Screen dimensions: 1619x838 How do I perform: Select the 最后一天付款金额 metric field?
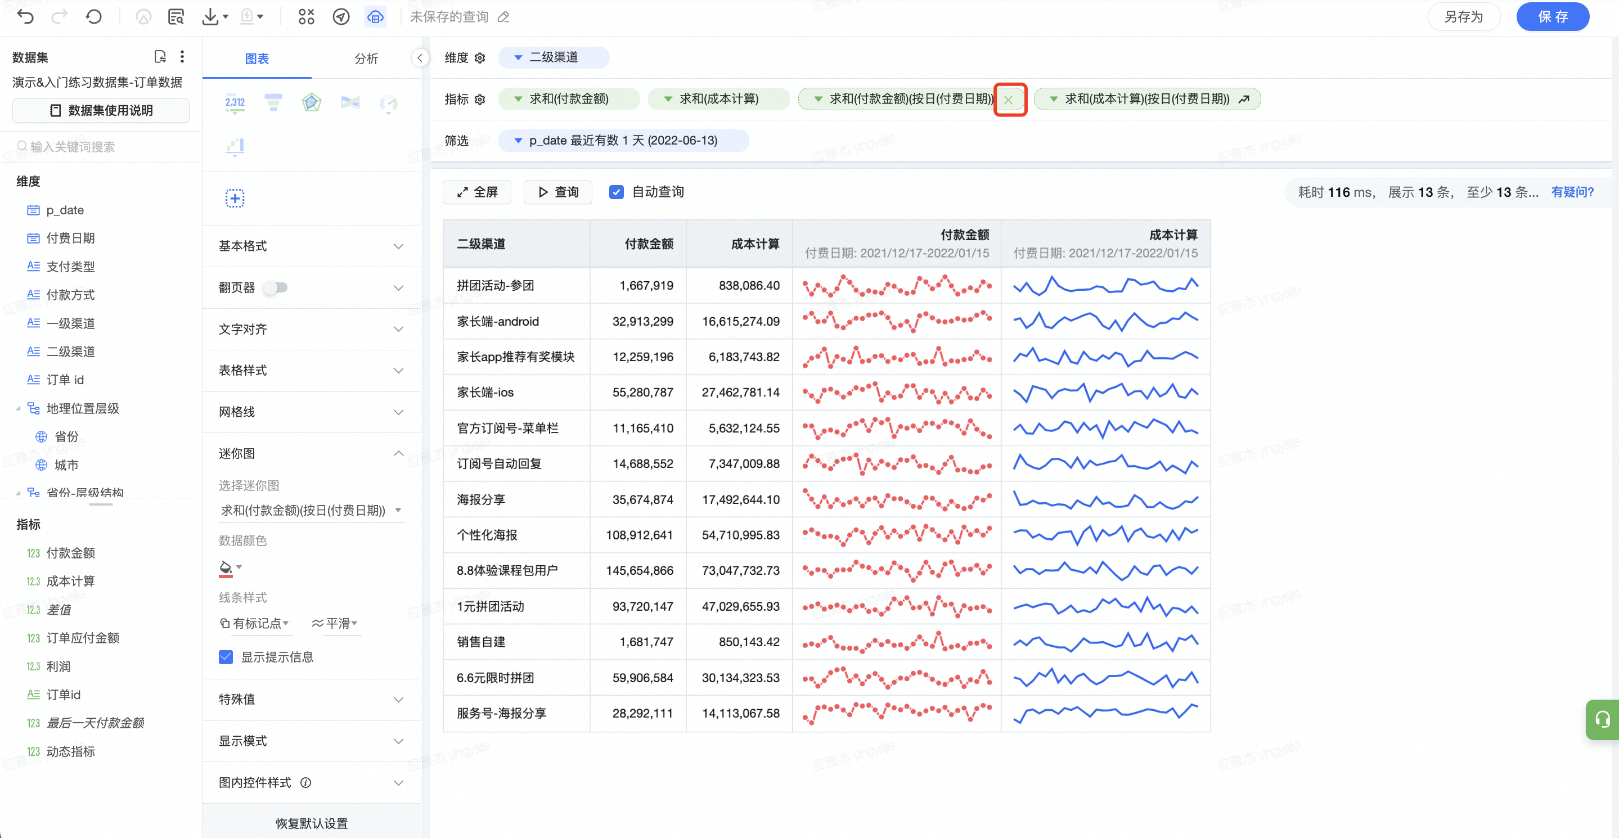(x=95, y=723)
